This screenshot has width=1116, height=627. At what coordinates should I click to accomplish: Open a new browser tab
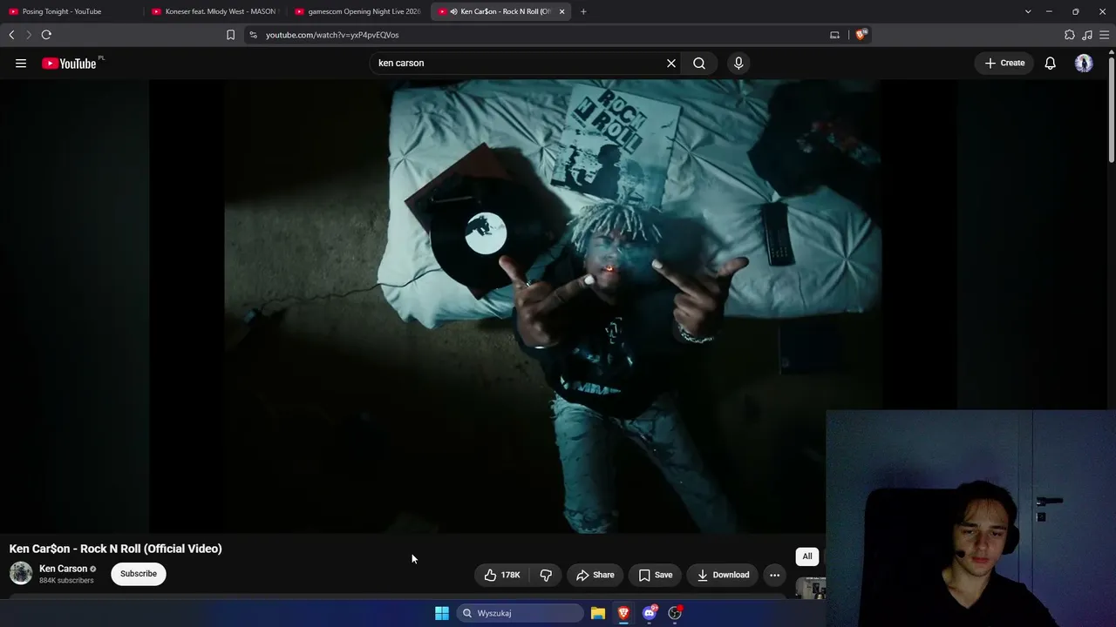coord(583,11)
